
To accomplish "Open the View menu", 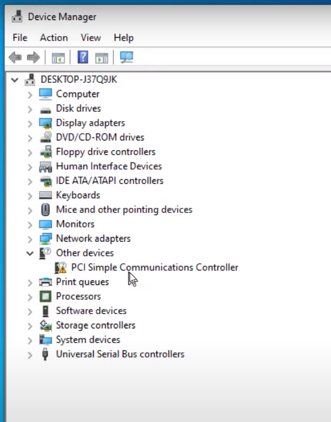I will [x=91, y=38].
